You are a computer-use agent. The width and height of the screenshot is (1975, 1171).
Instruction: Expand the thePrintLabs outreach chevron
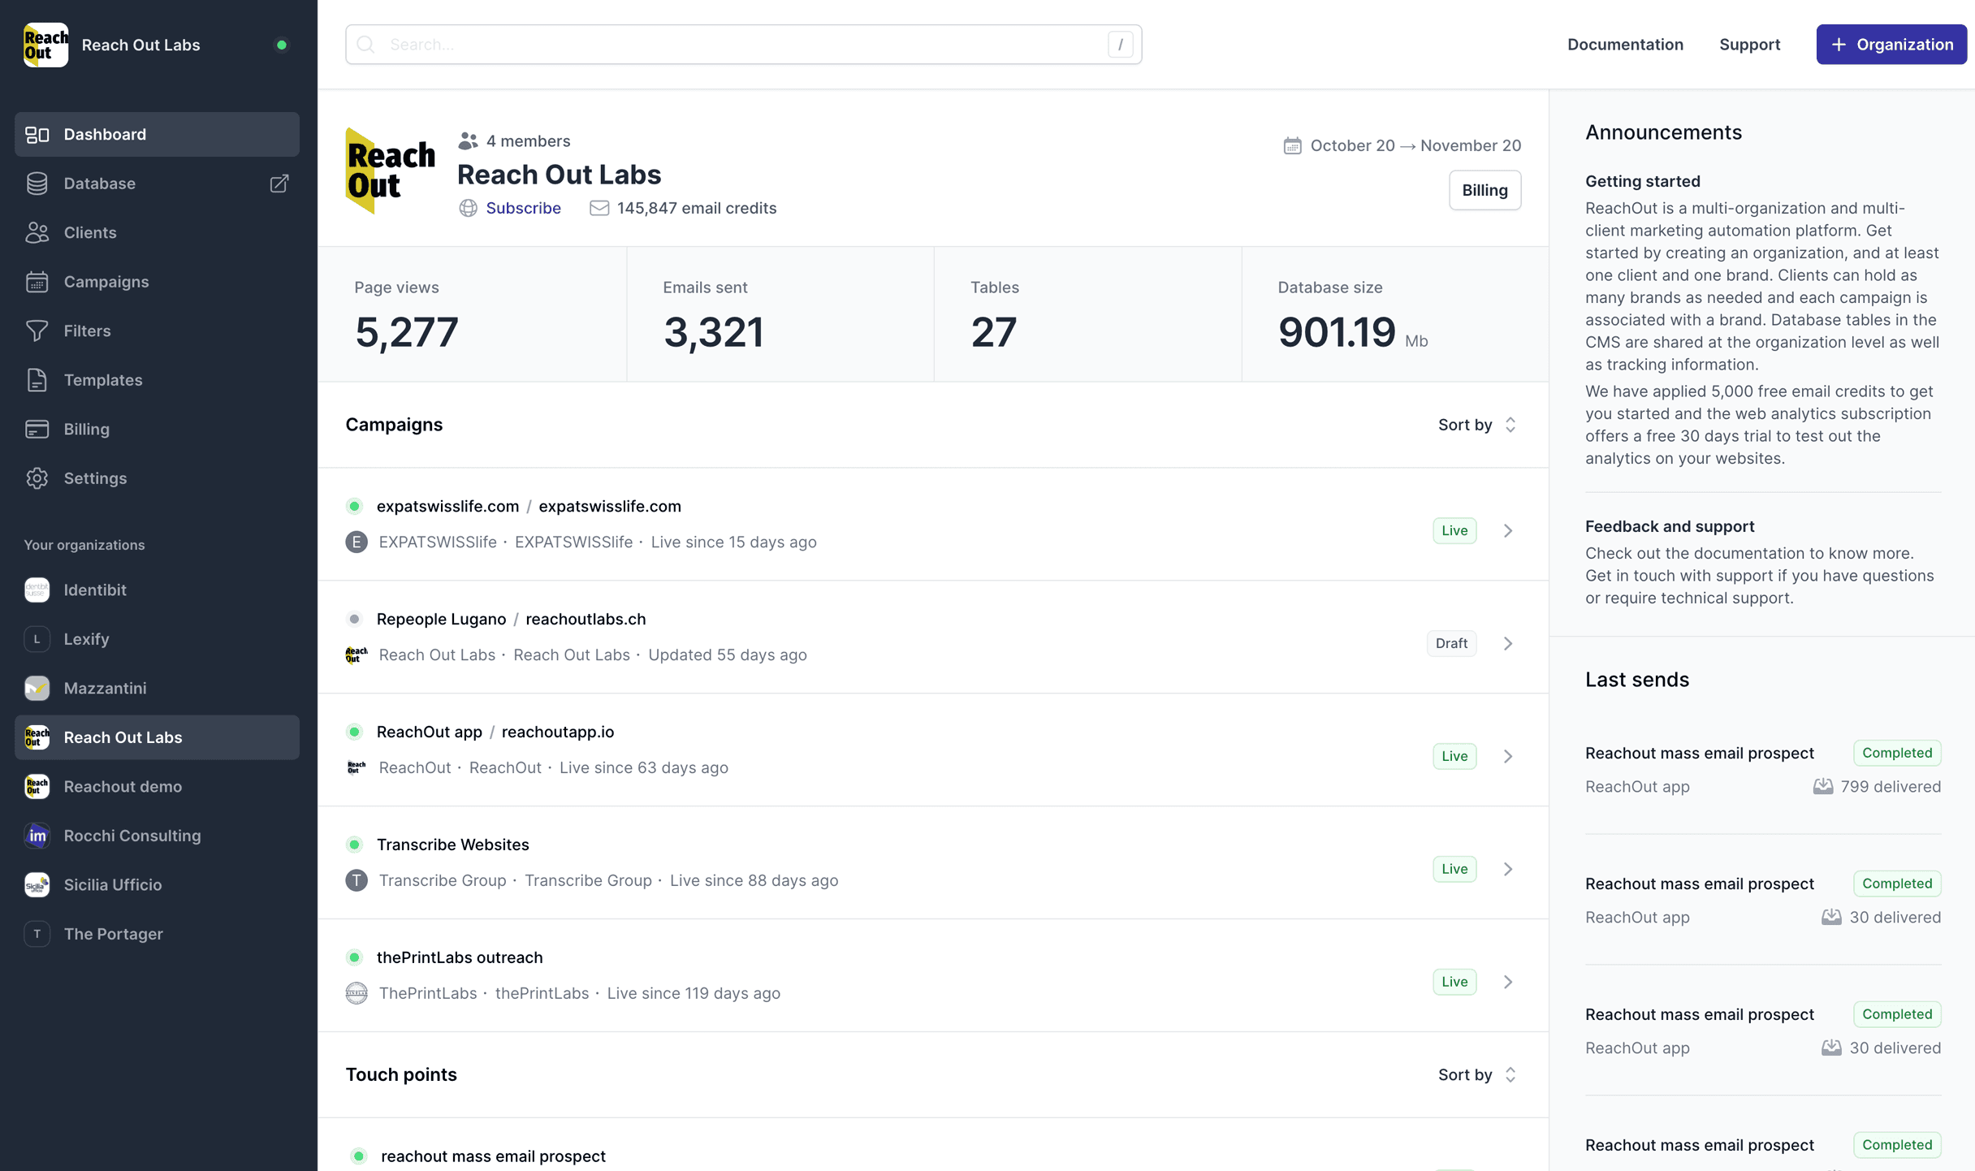pyautogui.click(x=1508, y=982)
